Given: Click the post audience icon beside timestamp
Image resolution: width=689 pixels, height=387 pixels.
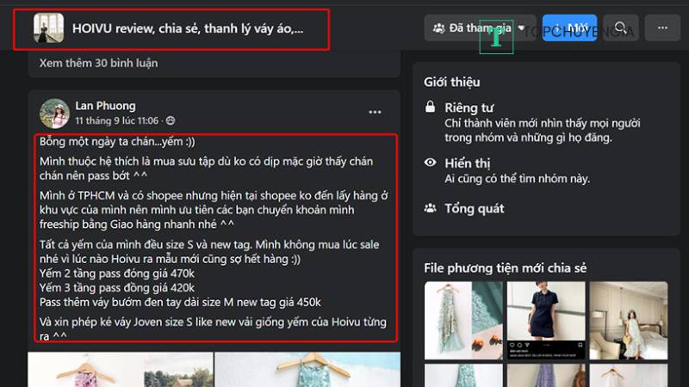Looking at the screenshot, I should click(171, 120).
